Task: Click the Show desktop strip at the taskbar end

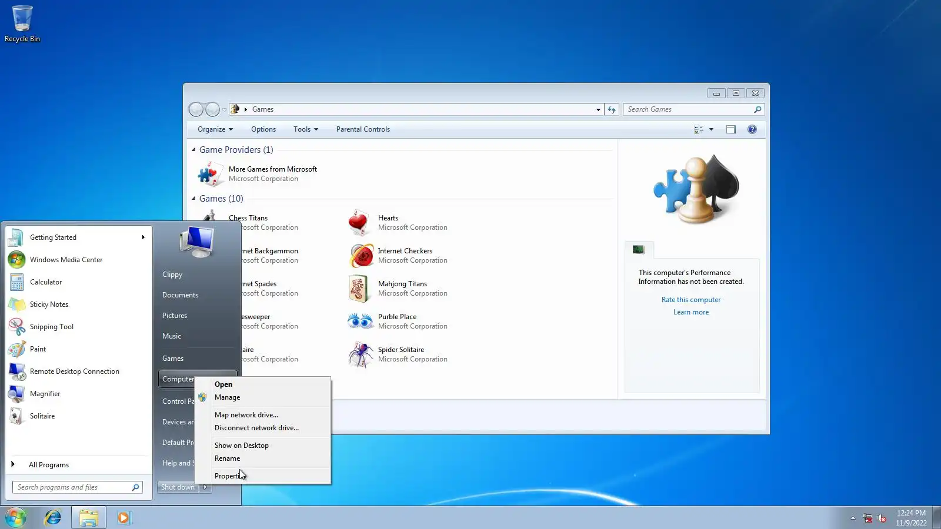Action: tap(937, 518)
